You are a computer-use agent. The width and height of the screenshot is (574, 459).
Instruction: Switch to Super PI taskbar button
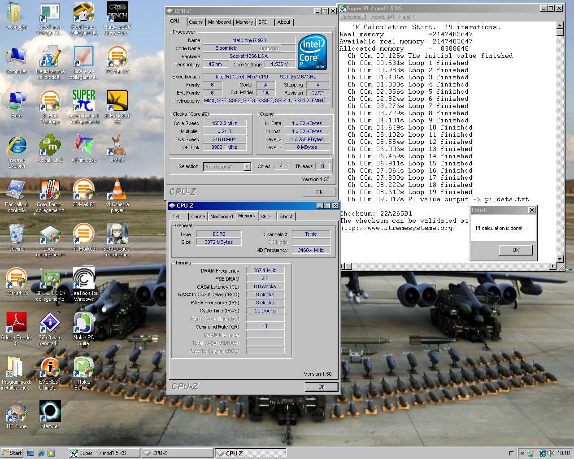[104, 453]
